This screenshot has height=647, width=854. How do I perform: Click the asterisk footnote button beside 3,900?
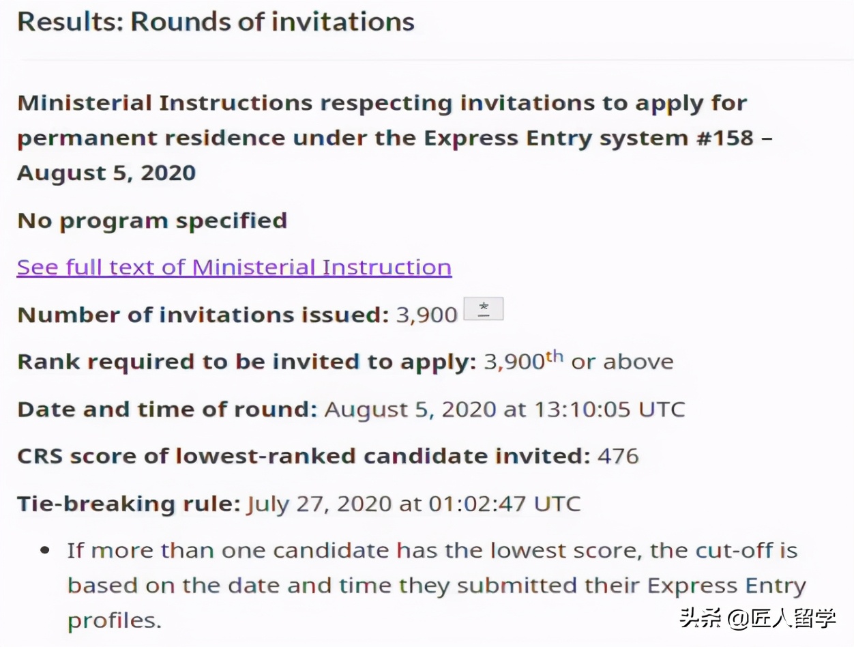click(483, 309)
